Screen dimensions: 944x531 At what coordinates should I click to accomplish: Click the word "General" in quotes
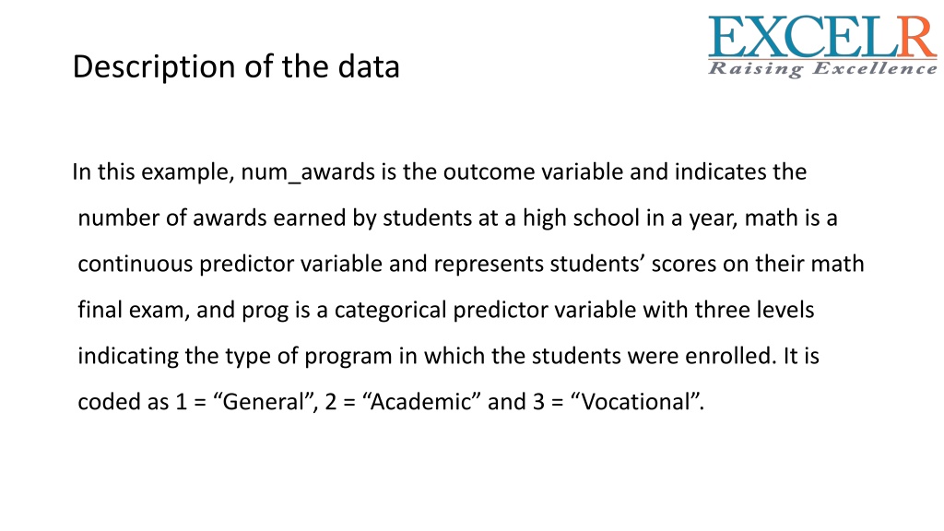[265, 402]
